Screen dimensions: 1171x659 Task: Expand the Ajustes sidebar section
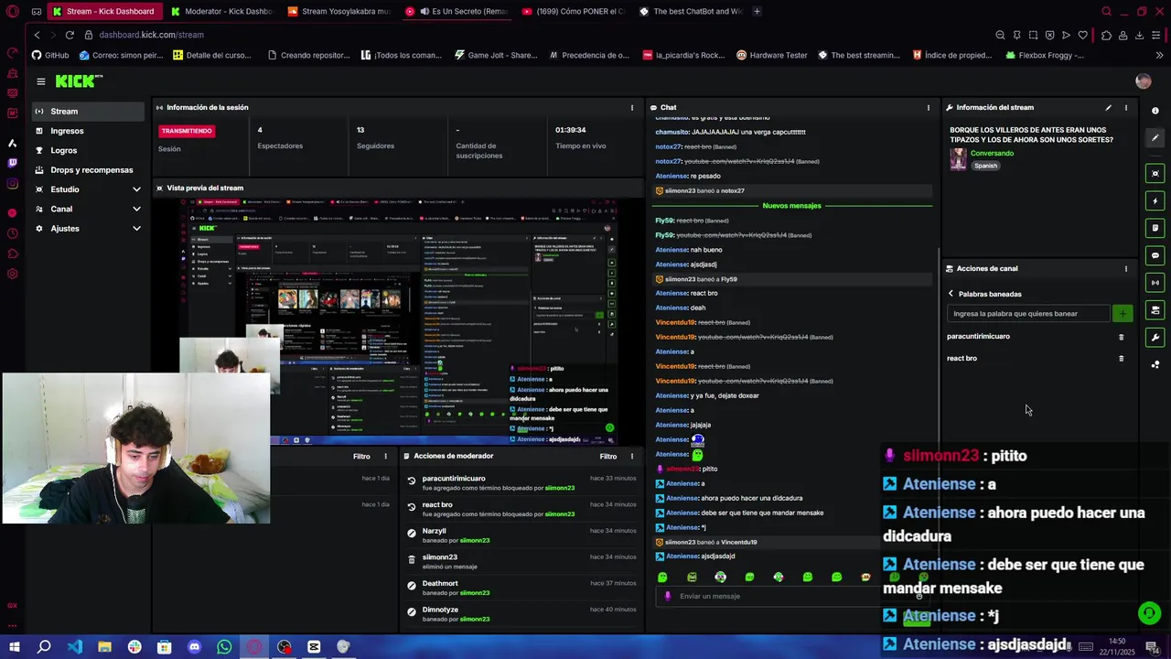point(88,228)
